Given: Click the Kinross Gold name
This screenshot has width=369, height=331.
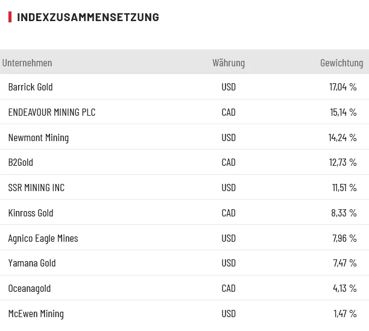Looking at the screenshot, I should (31, 213).
